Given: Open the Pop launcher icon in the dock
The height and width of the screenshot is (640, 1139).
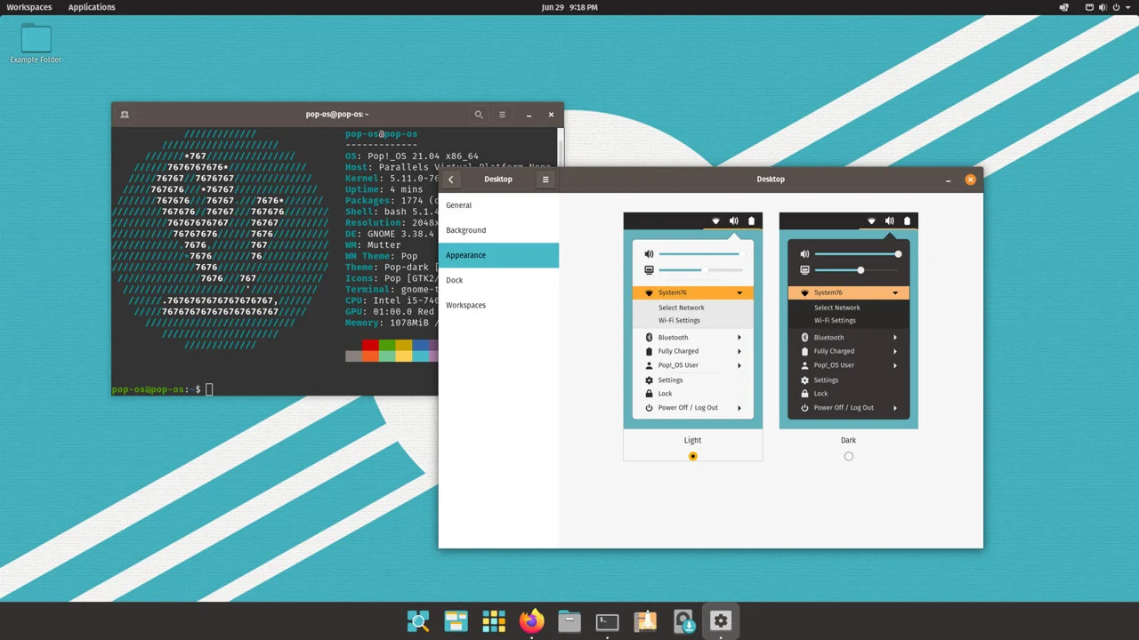Looking at the screenshot, I should pyautogui.click(x=418, y=620).
